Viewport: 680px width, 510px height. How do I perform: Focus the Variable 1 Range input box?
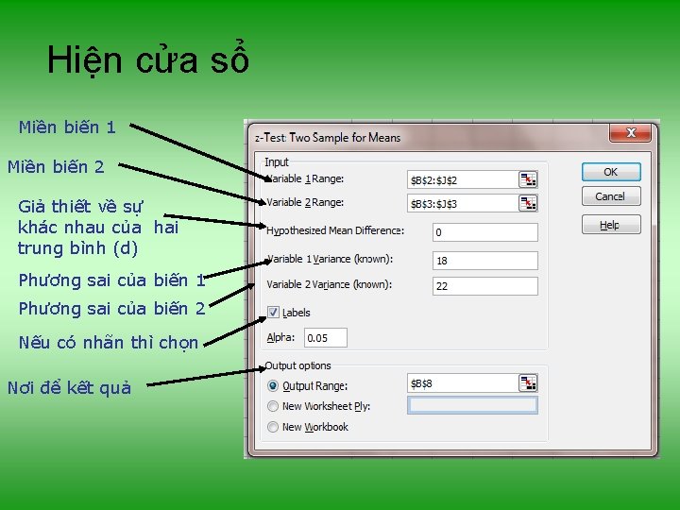[463, 180]
